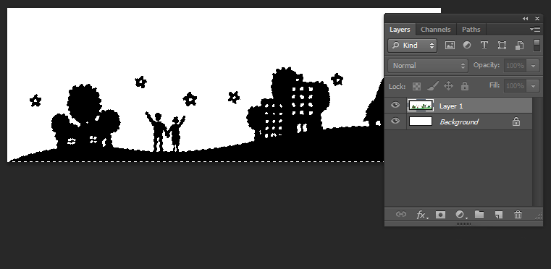Viewport: 551px width, 269px height.
Task: Open the Opacity slider dropdown arrow
Action: (534, 66)
